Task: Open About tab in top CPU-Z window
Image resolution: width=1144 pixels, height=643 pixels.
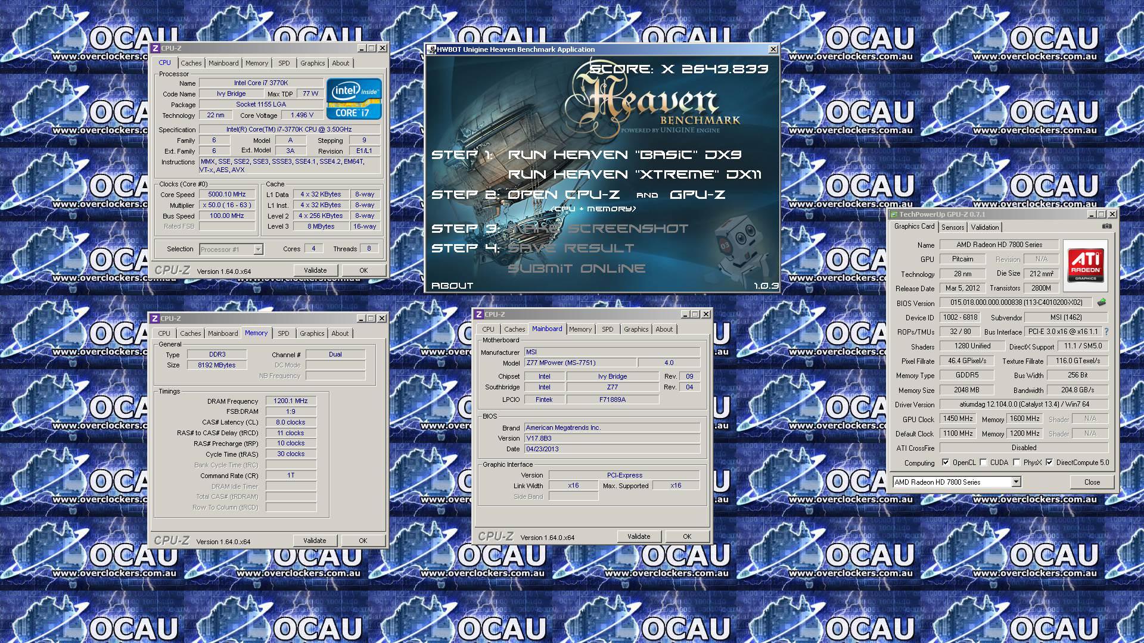Action: pyautogui.click(x=341, y=63)
